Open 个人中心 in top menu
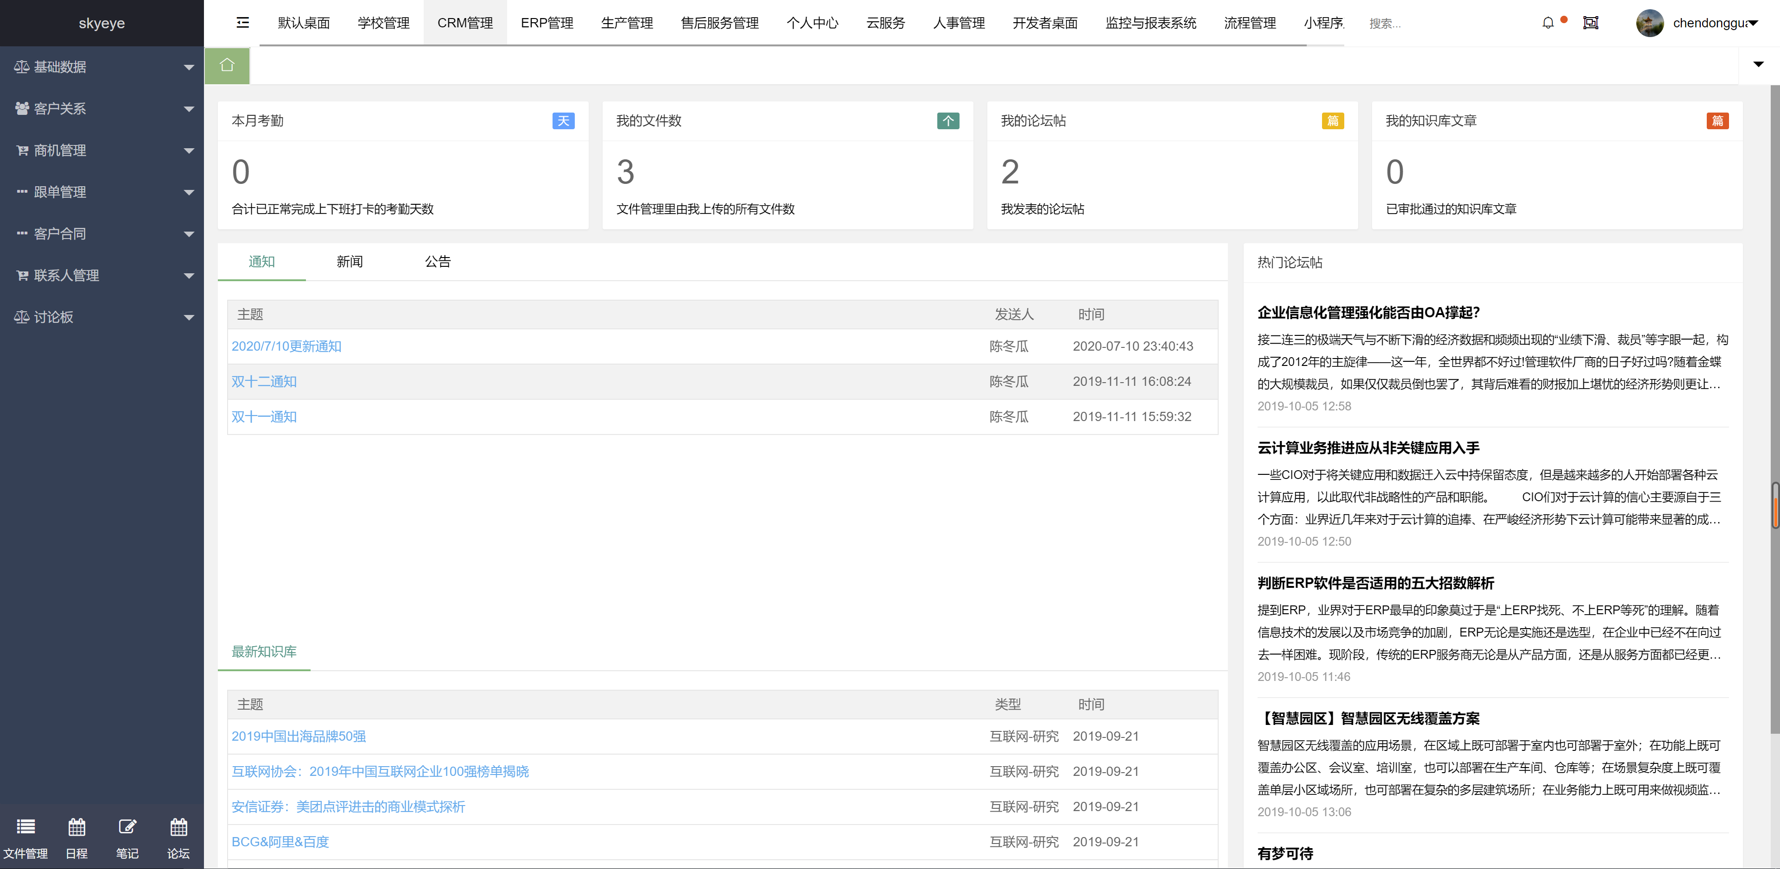 (812, 23)
